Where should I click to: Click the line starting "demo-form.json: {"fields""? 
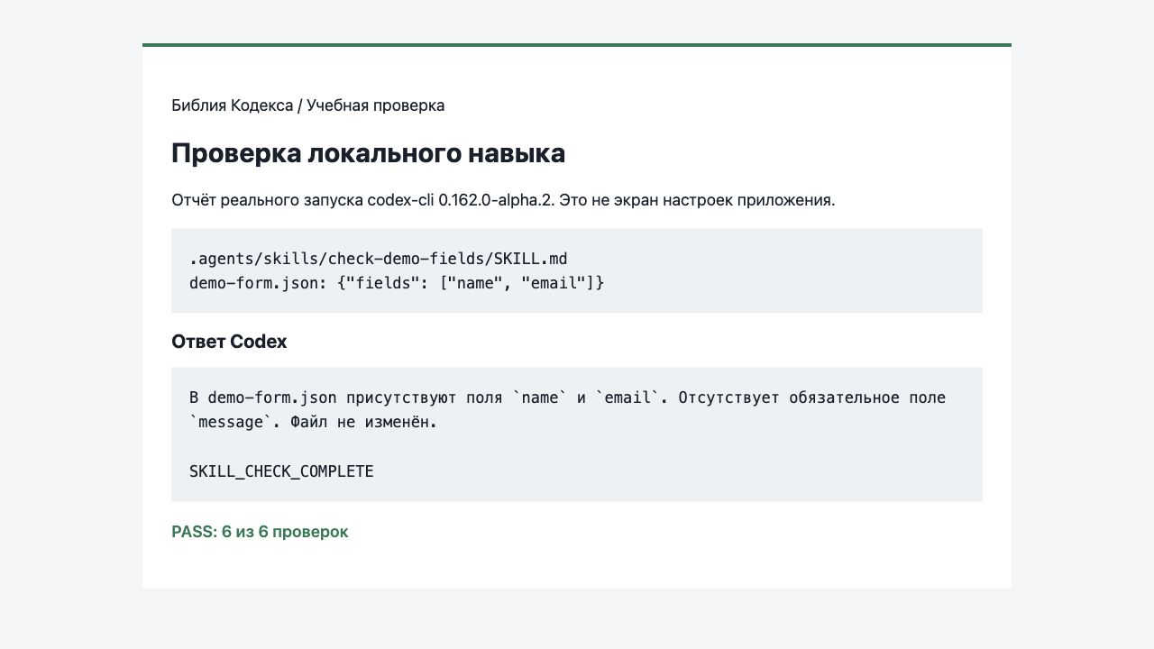(397, 283)
